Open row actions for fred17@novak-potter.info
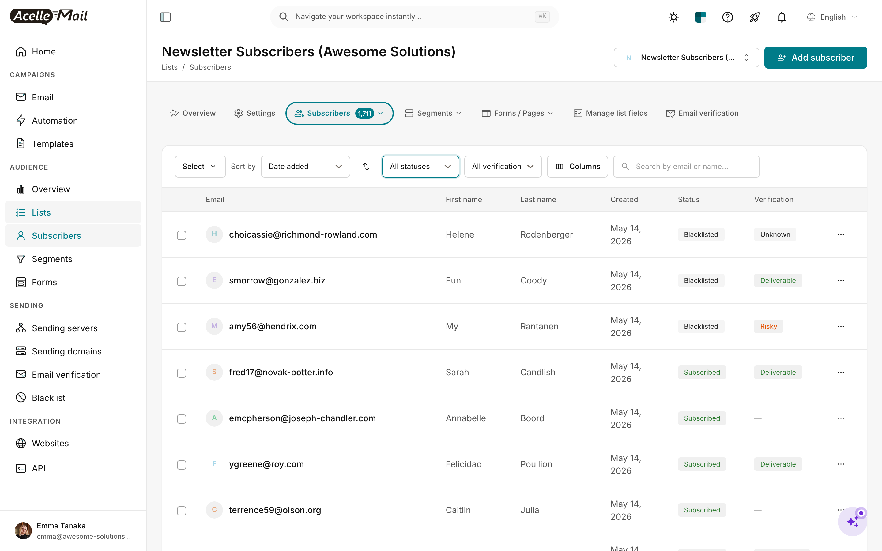The width and height of the screenshot is (882, 551). pos(841,372)
